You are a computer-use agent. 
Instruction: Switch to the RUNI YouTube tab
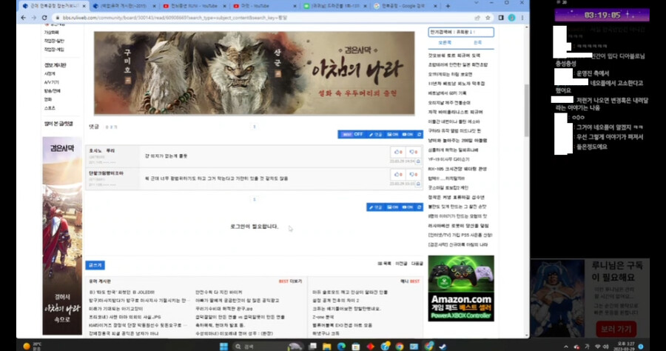pos(193,6)
